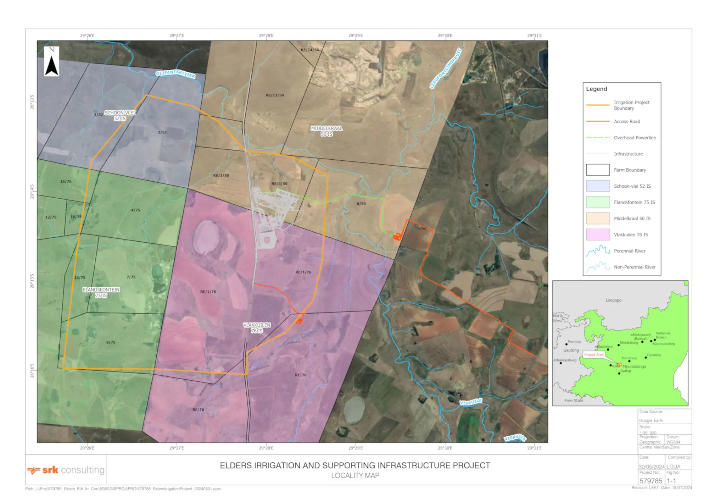Screen dimensions: 709x502
Task: Click the VLAKKUILEN 76 IS farm label
Action: pos(257,328)
